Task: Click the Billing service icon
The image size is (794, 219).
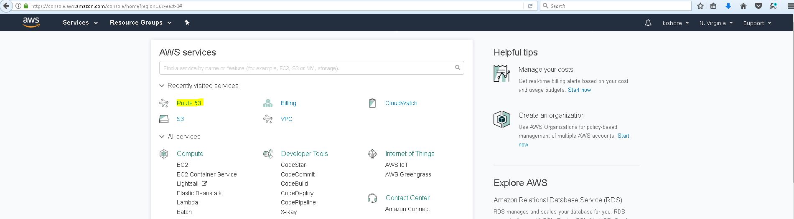Action: click(x=268, y=103)
